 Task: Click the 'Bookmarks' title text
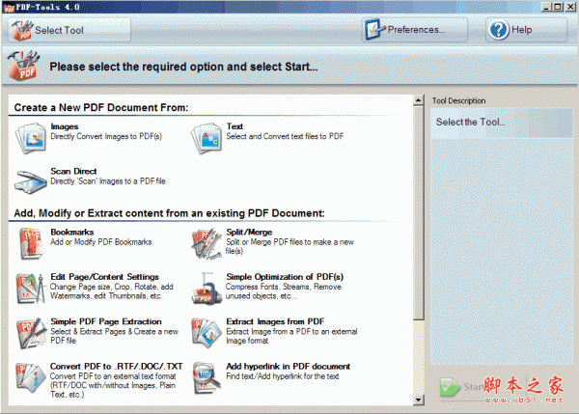(x=72, y=233)
